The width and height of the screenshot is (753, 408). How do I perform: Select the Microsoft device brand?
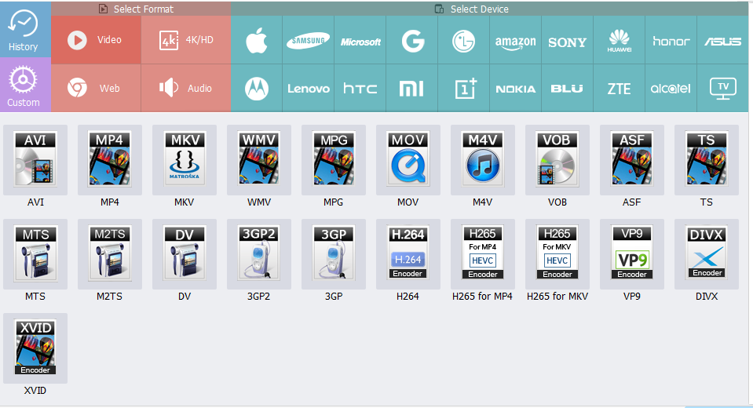pos(360,40)
